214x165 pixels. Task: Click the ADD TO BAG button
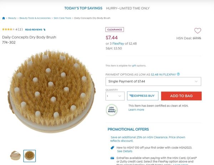tap(181, 96)
